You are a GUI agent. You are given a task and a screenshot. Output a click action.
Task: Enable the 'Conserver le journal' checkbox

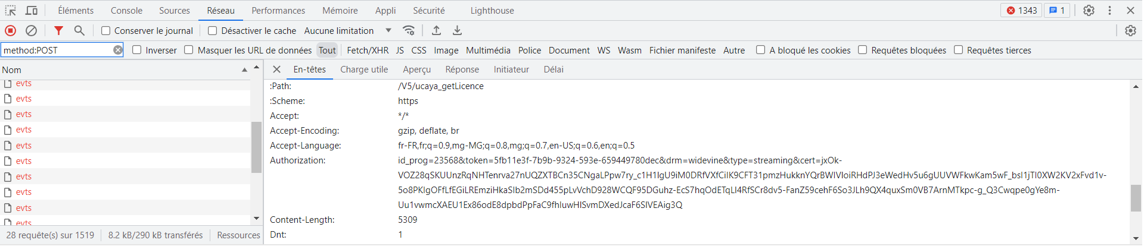click(x=106, y=31)
